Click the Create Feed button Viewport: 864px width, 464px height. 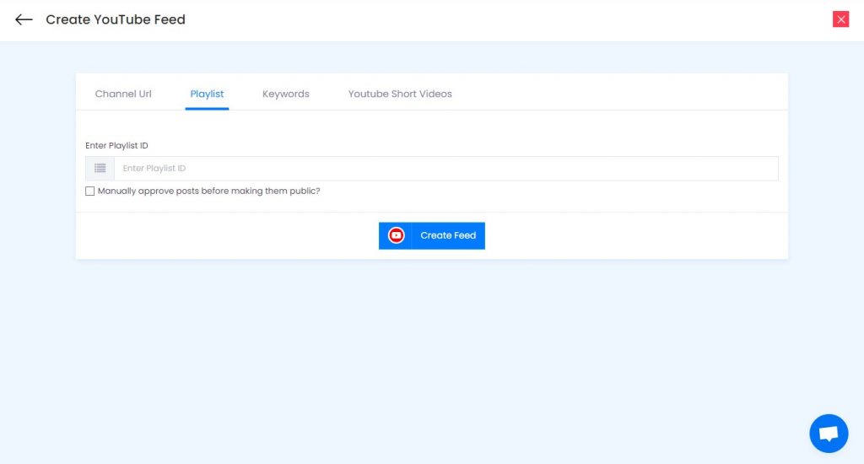click(x=431, y=235)
